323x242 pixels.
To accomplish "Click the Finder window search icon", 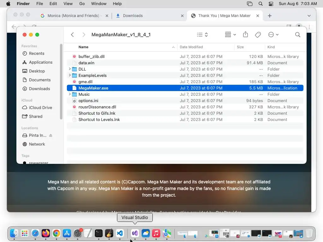I will click(x=298, y=35).
